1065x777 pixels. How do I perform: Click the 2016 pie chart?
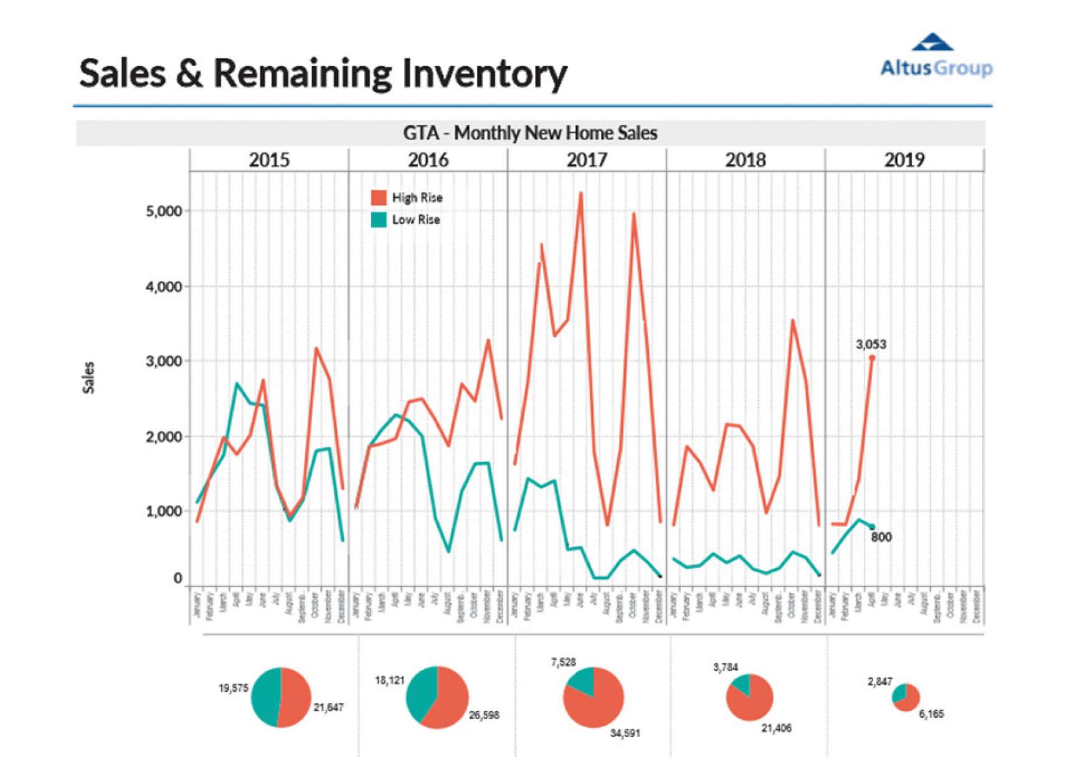click(437, 697)
